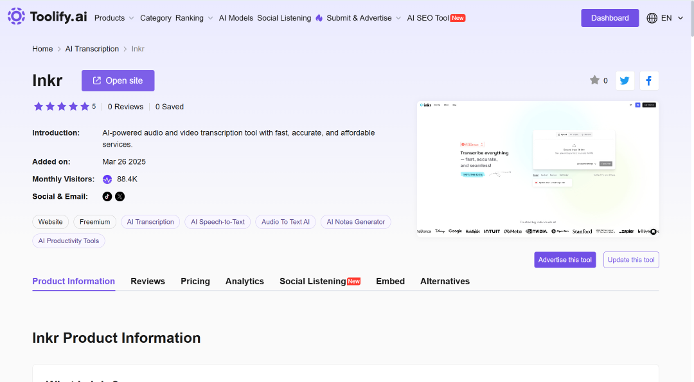694x382 pixels.
Task: Switch to the Pricing tab
Action: [x=195, y=282]
